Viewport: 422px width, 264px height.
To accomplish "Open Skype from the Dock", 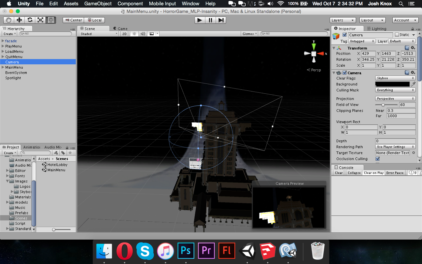I will pyautogui.click(x=145, y=251).
